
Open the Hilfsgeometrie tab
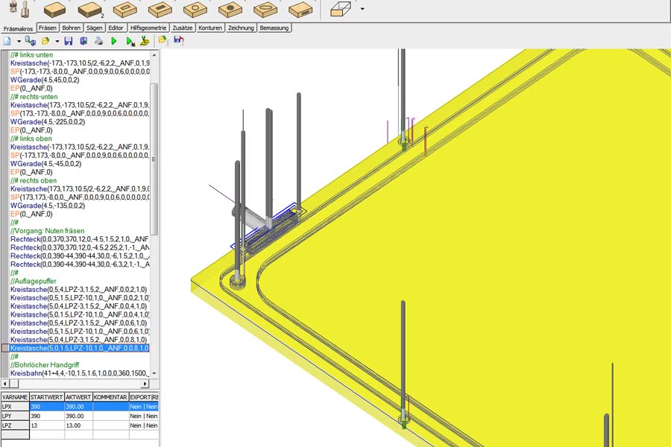148,28
